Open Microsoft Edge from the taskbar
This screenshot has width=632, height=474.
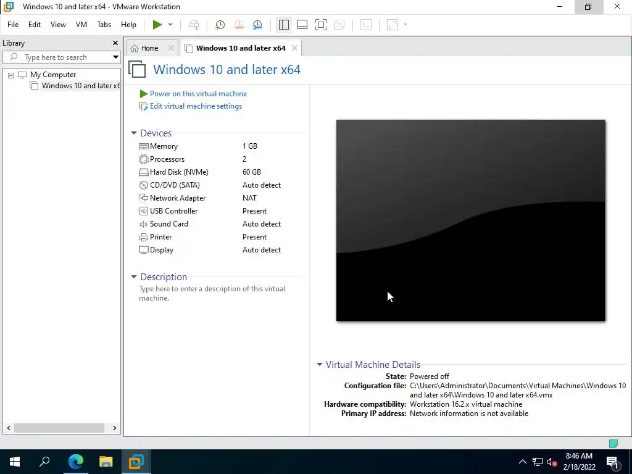click(x=75, y=462)
